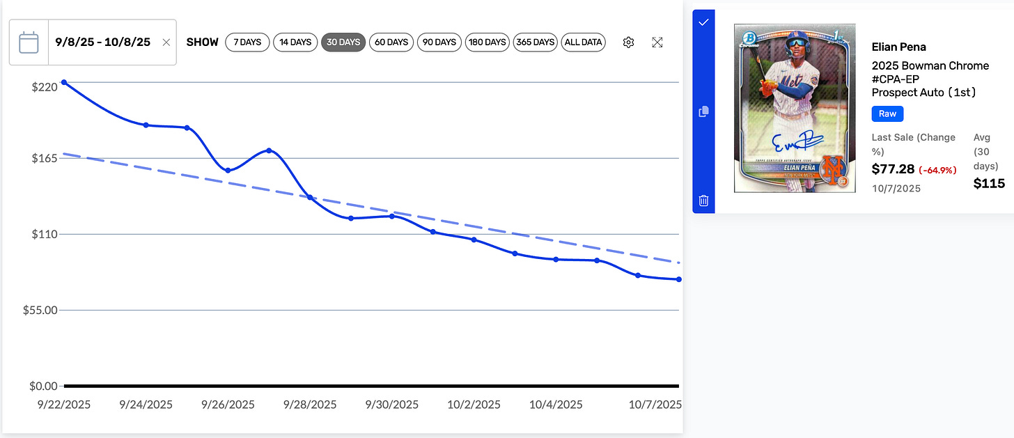1014x438 pixels.
Task: Delete card using trash icon
Action: (703, 201)
